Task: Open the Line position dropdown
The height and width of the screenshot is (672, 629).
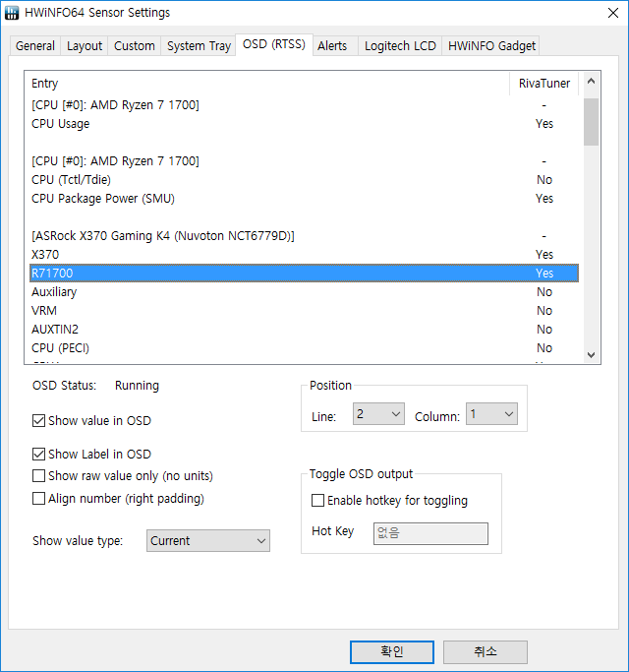Action: 378,415
